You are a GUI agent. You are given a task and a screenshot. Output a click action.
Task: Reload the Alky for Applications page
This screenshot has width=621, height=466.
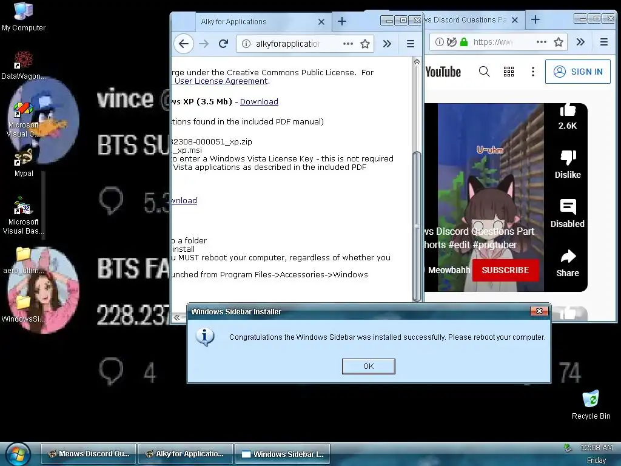point(223,44)
